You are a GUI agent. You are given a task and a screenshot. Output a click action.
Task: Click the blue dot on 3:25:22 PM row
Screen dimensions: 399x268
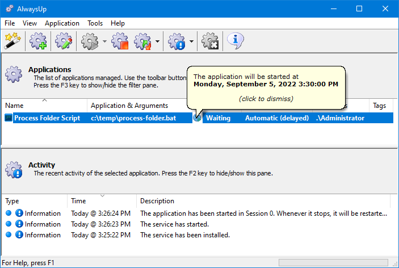click(x=9, y=235)
